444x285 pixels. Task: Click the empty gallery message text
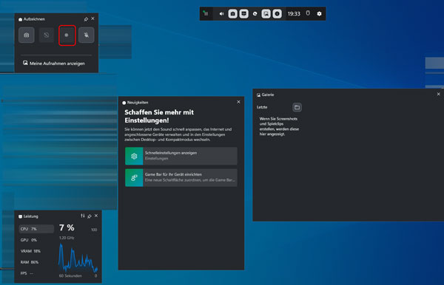[279, 126]
